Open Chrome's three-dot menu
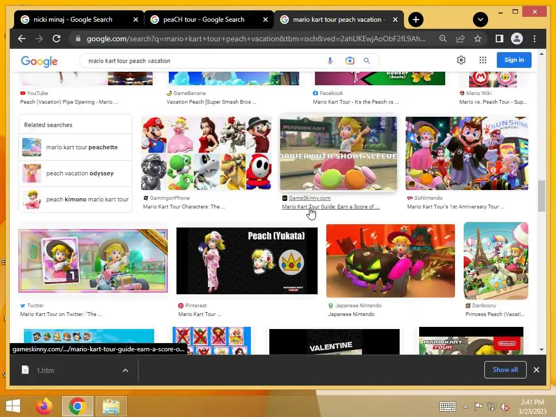Screen dimensions: 556x417 [x=534, y=39]
